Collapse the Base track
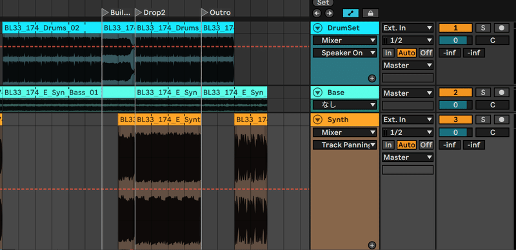This screenshot has width=516, height=250. pyautogui.click(x=317, y=93)
